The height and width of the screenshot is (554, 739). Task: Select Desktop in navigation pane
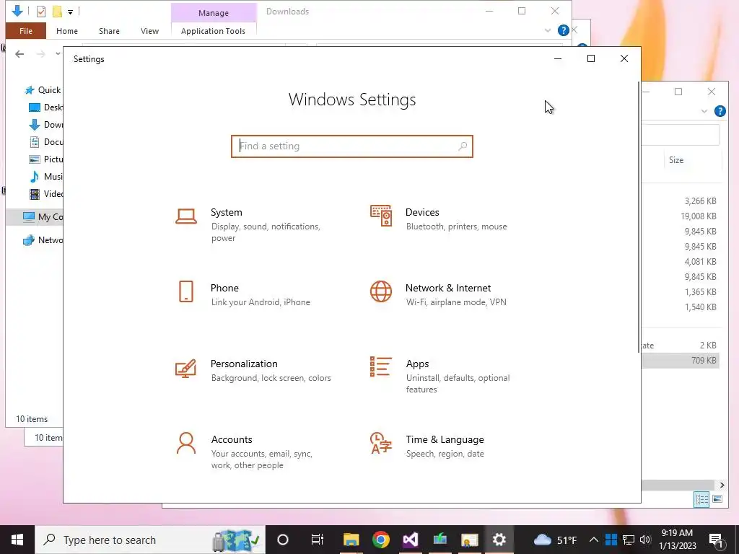coord(45,107)
